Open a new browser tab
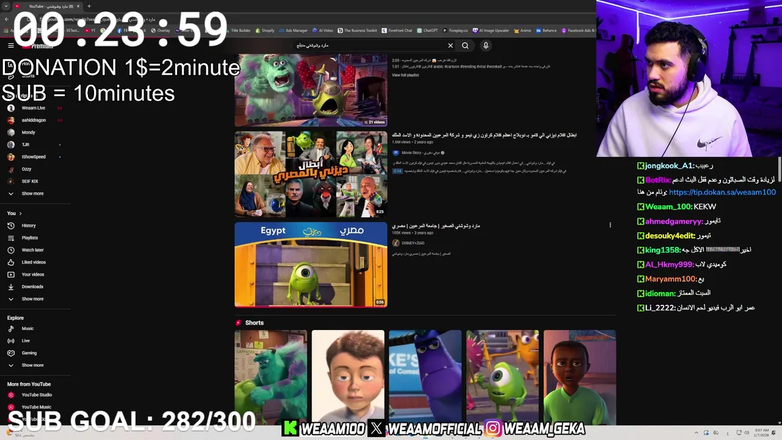782x440 pixels. 89,6
